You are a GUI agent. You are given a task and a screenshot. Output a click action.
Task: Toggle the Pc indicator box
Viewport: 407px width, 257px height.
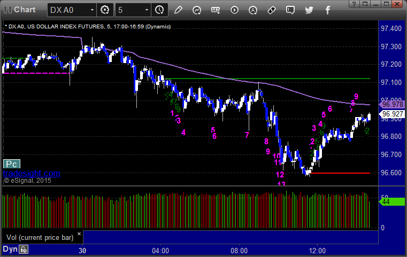pyautogui.click(x=12, y=164)
